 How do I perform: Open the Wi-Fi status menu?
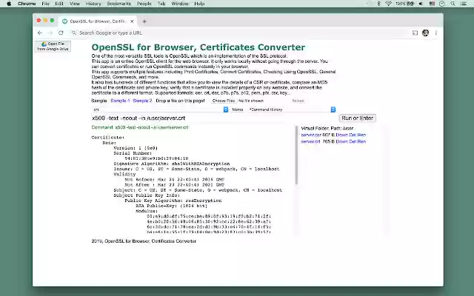coord(388,4)
